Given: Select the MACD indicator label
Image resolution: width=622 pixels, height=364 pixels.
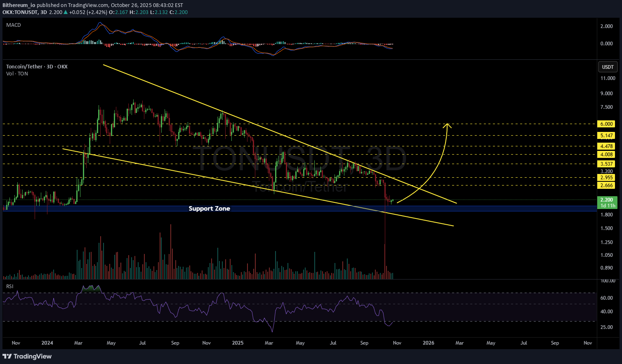Looking at the screenshot, I should pyautogui.click(x=14, y=25).
